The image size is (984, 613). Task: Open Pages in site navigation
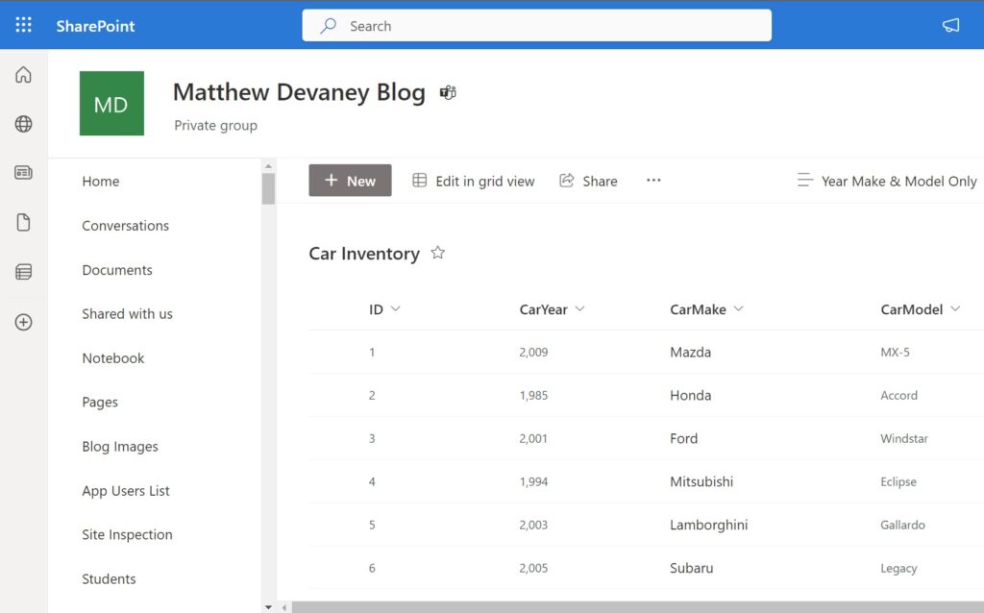(x=100, y=403)
